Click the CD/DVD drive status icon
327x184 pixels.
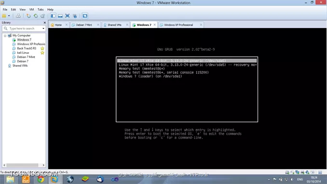coord(292,172)
